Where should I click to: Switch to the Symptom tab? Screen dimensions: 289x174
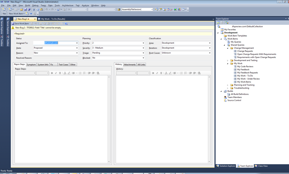coord(31,64)
